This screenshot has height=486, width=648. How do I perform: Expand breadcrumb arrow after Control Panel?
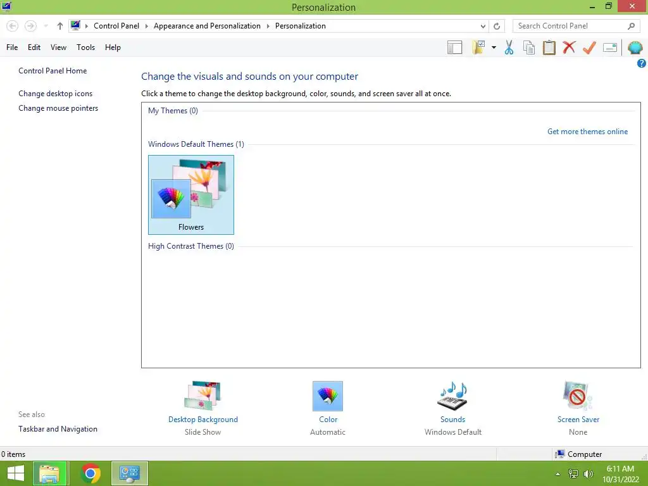pos(146,26)
